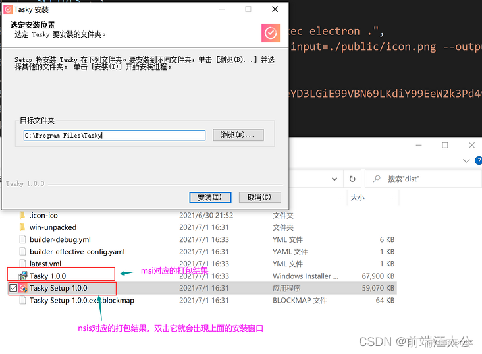The image size is (482, 354).
Task: Click the YAML 文件 type cell
Action: click(290, 252)
